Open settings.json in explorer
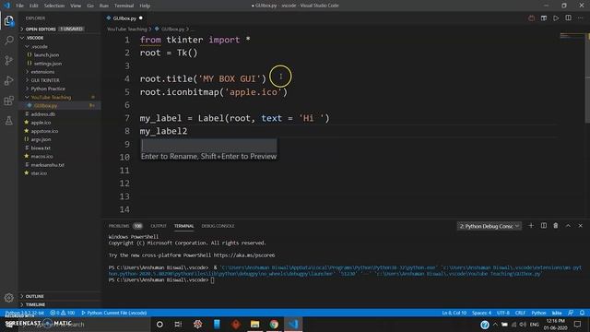The image size is (590, 332). click(48, 64)
